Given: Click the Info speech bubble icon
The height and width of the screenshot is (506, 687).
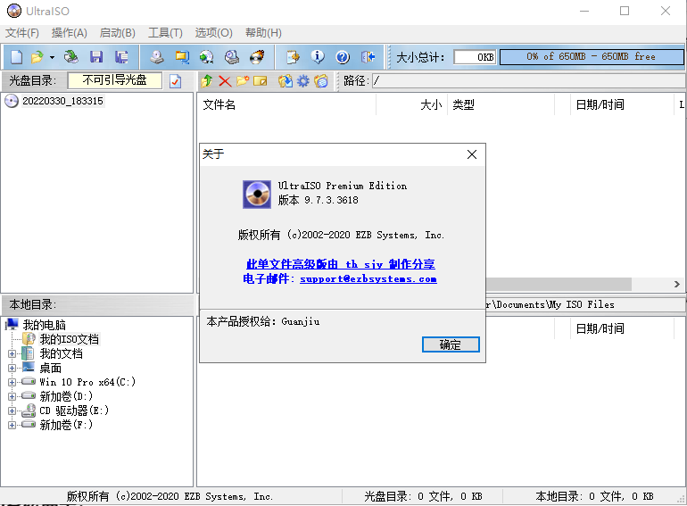Looking at the screenshot, I should coord(318,57).
